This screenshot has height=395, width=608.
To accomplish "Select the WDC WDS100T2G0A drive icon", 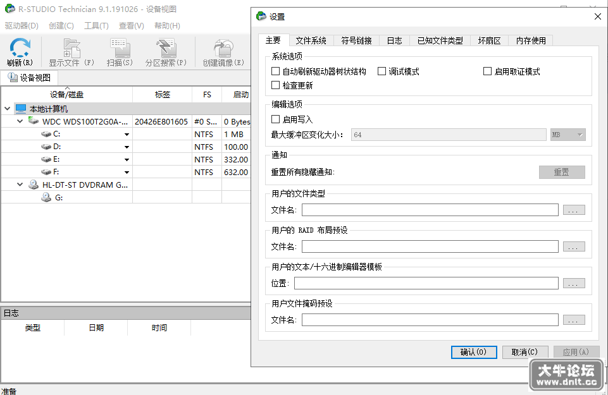I will click(34, 121).
